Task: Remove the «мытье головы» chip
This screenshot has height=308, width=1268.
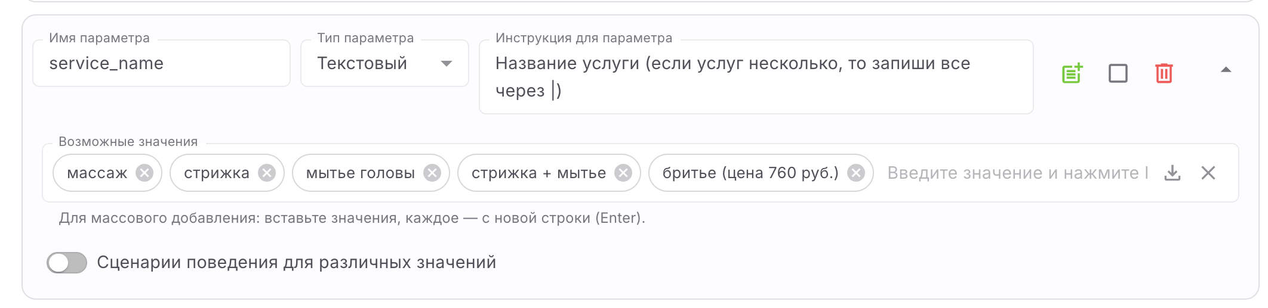Action: (432, 173)
